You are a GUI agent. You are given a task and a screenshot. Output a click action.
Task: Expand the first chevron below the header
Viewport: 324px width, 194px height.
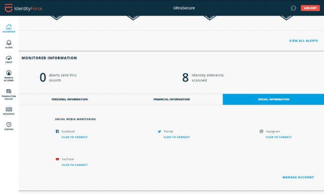tap(57, 18)
